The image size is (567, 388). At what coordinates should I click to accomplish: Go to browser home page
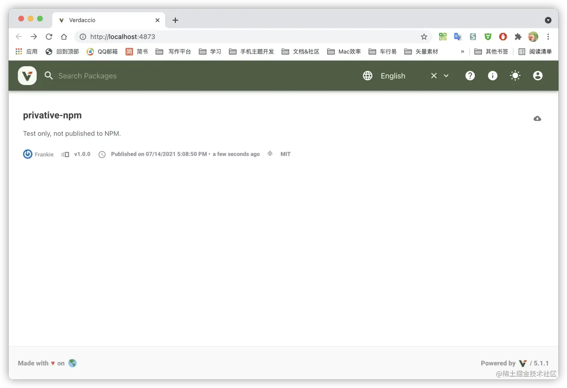tap(64, 37)
